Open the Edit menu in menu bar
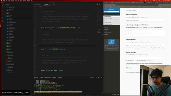The width and height of the screenshot is (171, 96). point(9,1)
